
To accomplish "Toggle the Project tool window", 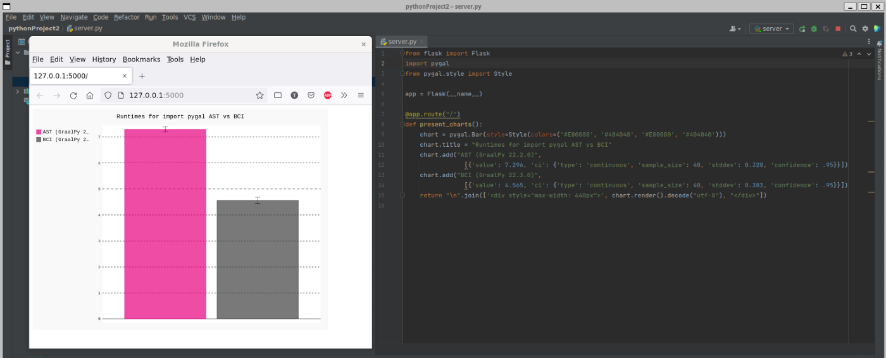I will pos(8,50).
